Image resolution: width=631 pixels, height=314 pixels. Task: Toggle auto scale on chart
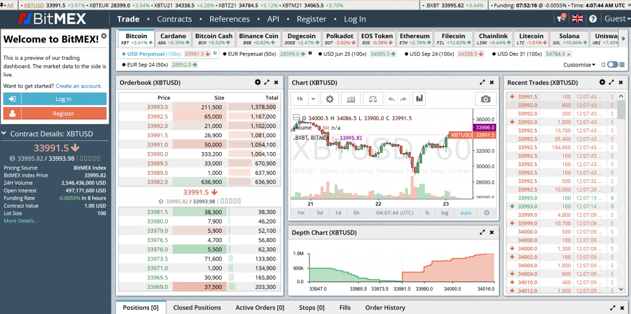[466, 212]
